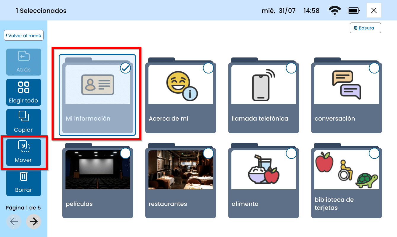Go to next page arrow

[x=33, y=222]
